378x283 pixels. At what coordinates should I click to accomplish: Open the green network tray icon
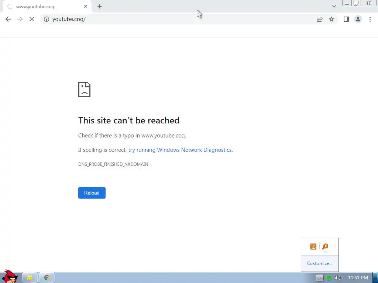[x=329, y=278]
